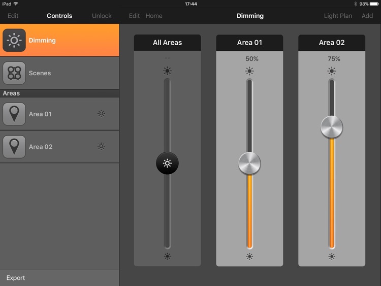This screenshot has width=381, height=286.
Task: Tap the 17:44 clock
Action: point(190,4)
